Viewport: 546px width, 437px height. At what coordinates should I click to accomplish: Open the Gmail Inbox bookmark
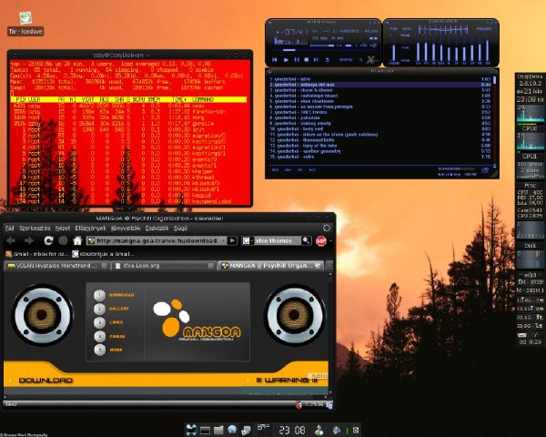click(x=37, y=254)
